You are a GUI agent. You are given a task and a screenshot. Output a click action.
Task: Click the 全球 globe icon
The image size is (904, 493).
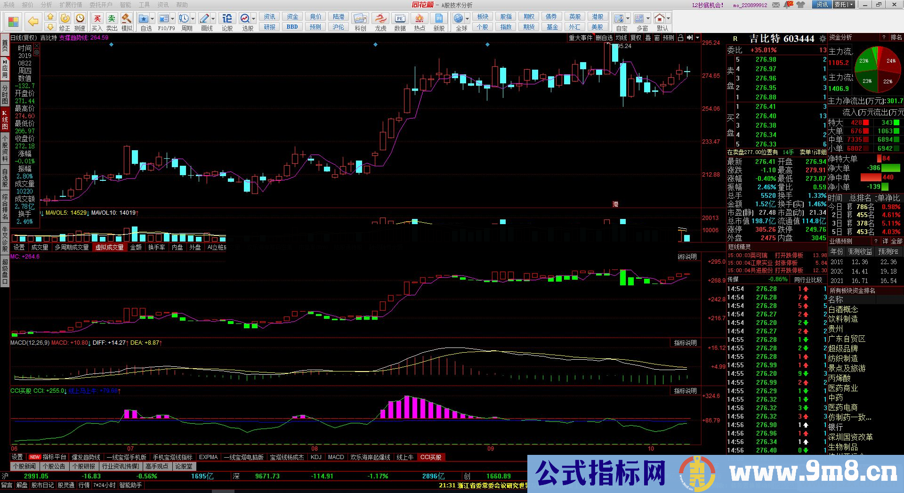click(458, 18)
